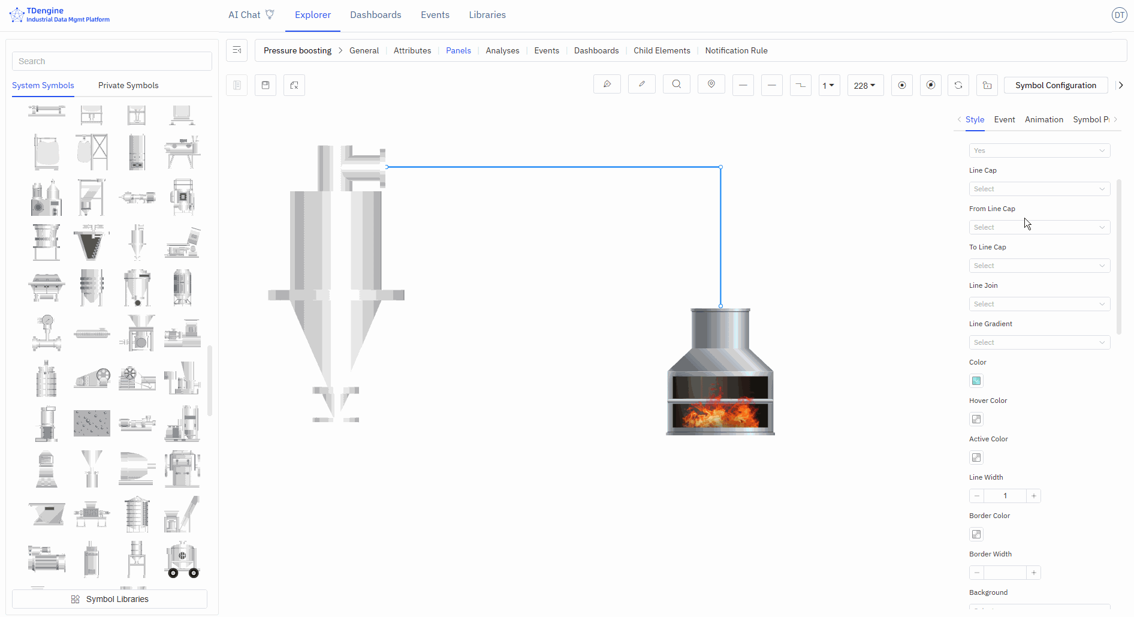
Task: Select the pencil tool in the toolbar
Action: (641, 85)
